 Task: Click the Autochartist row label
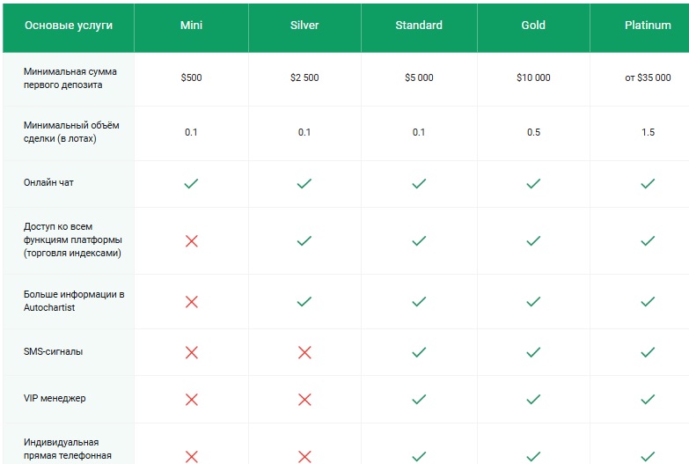pyautogui.click(x=74, y=301)
